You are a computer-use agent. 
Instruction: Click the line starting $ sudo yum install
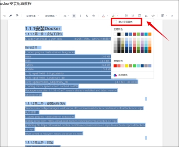(68, 39)
